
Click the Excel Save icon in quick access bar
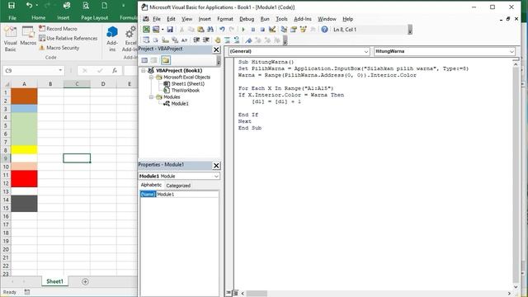tap(12, 6)
